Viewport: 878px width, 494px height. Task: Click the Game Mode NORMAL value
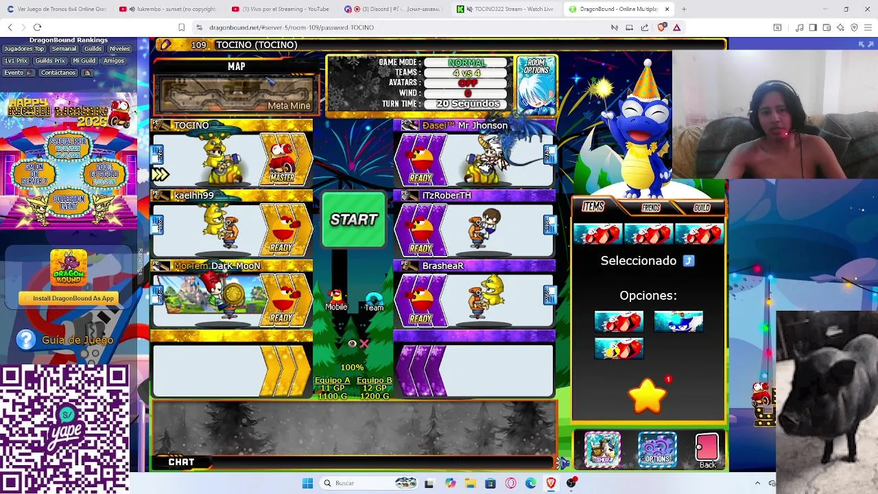tap(467, 62)
